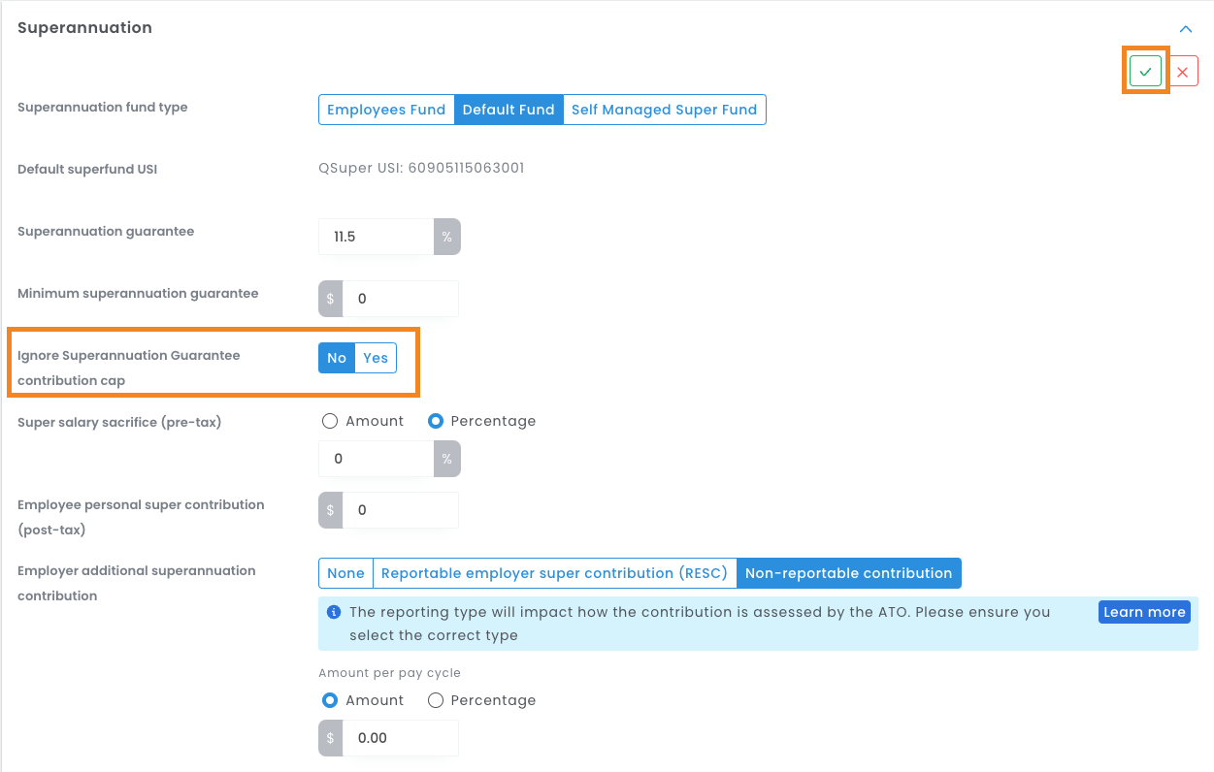Select Reportable employer super contribution (RESC)
The width and height of the screenshot is (1214, 772).
click(554, 573)
